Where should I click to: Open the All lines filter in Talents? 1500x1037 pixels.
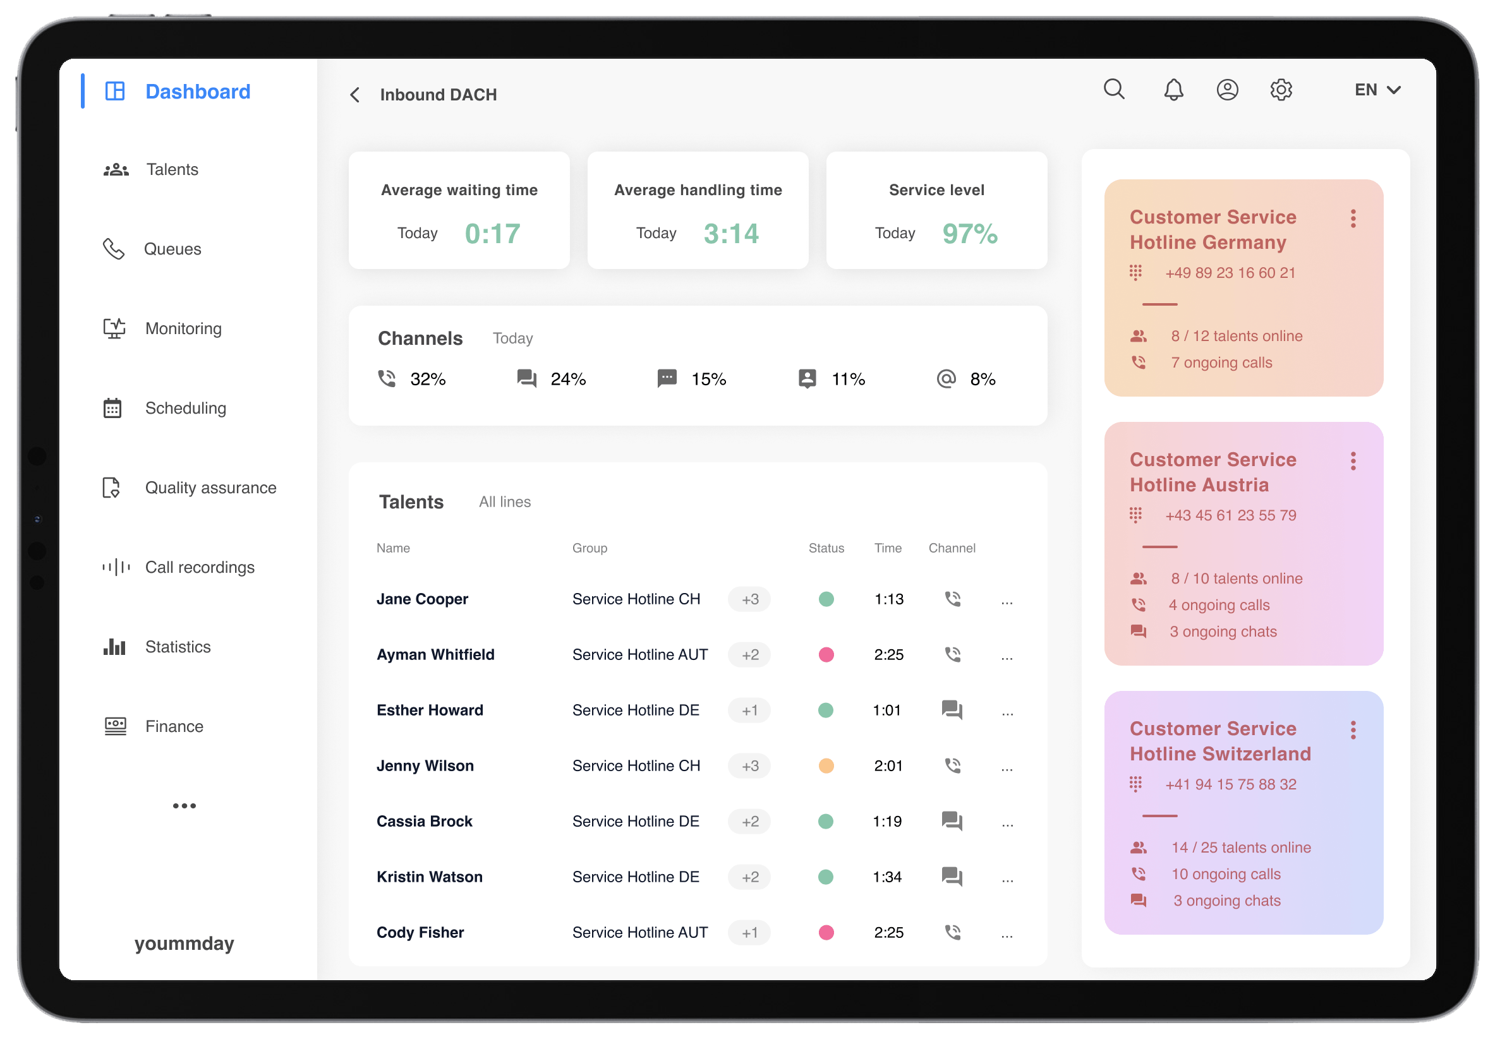pyautogui.click(x=504, y=501)
